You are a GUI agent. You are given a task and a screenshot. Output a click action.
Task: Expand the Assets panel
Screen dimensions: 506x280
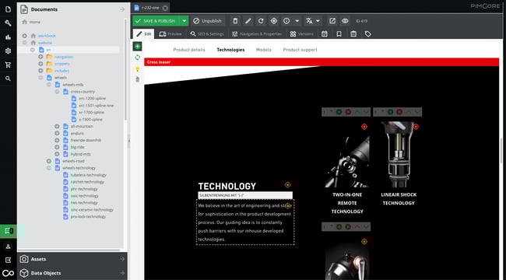(x=72, y=259)
